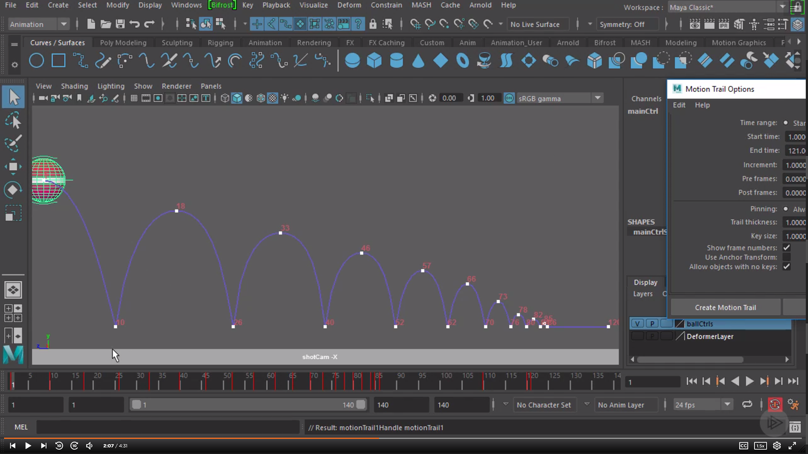The height and width of the screenshot is (454, 808).
Task: Select the NURBS circle shelf icon
Action: pyautogui.click(x=37, y=61)
